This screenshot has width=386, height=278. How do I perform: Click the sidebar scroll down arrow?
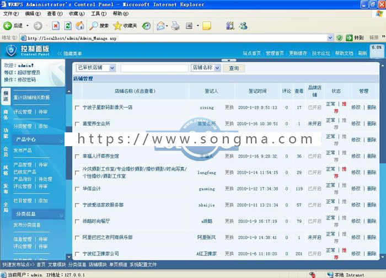tap(69, 257)
